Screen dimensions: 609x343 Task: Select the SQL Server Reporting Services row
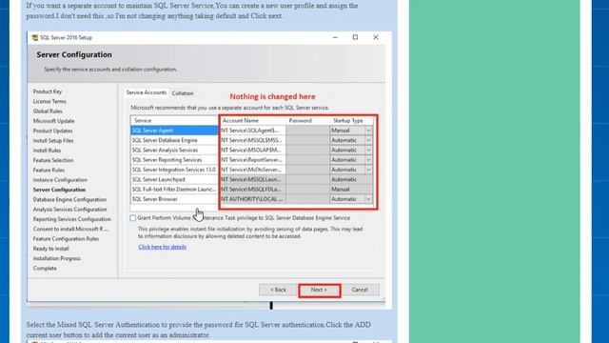(174, 160)
